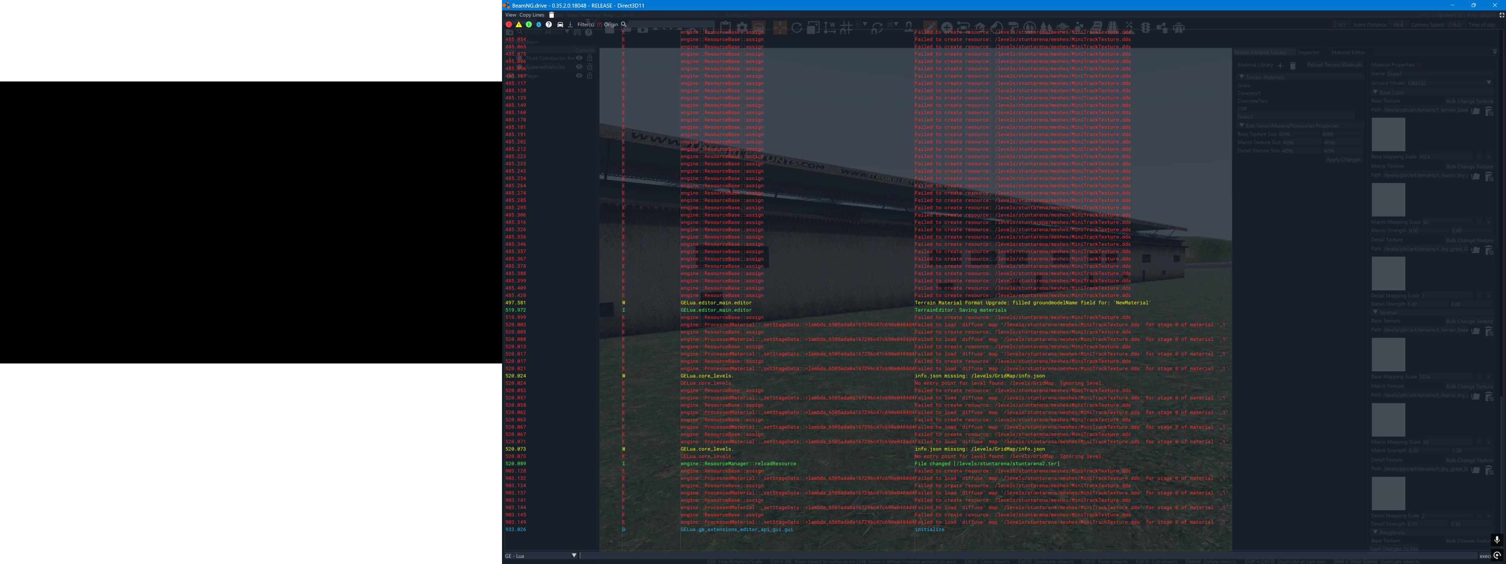
Task: Click the Origin column filter label
Action: (611, 25)
